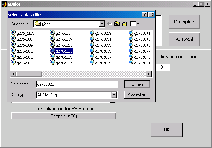Open the view menu icon
The width and height of the screenshot is (212, 148).
point(134,24)
